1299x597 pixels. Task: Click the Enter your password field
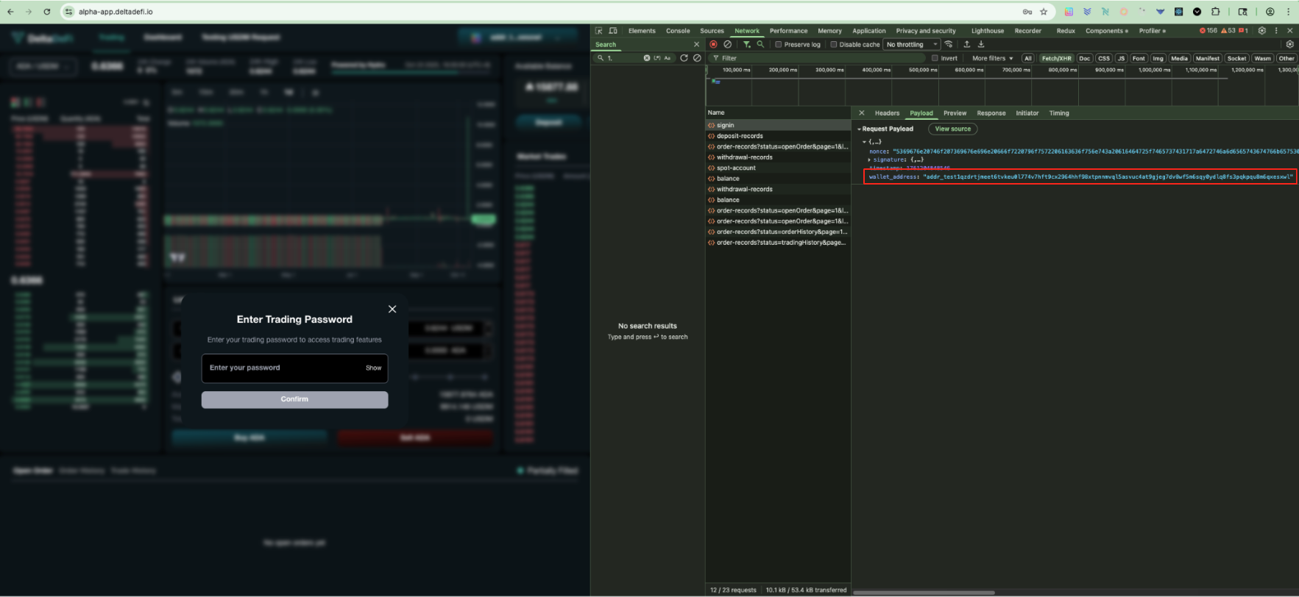[283, 368]
